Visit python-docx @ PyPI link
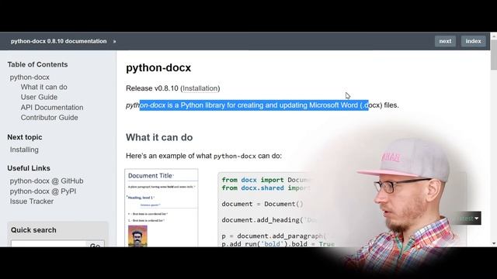The height and width of the screenshot is (279, 497). [43, 191]
